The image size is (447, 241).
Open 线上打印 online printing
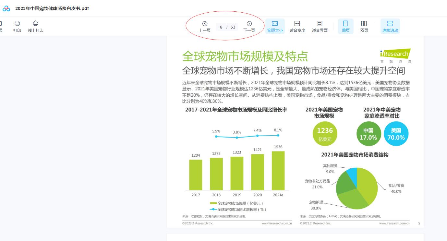(x=36, y=24)
